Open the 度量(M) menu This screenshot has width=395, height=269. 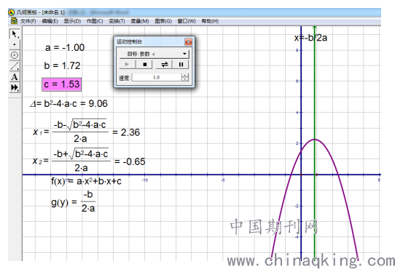click(x=139, y=21)
